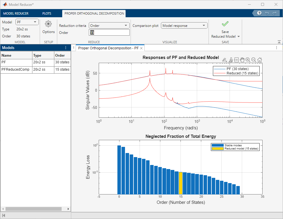Click the Order input field
Image resolution: width=283 pixels, height=219 pixels.
pos(109,33)
